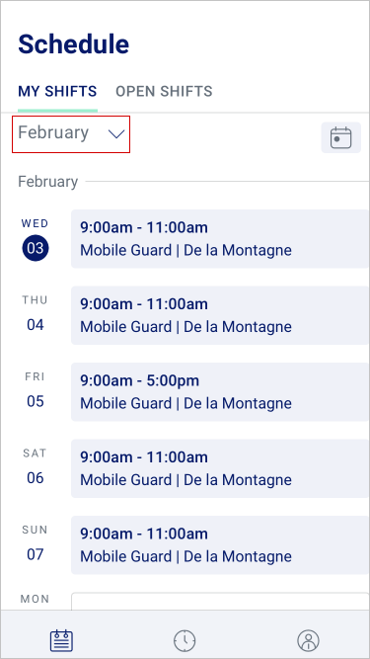Click the chevron arrow beside February

[x=116, y=134]
